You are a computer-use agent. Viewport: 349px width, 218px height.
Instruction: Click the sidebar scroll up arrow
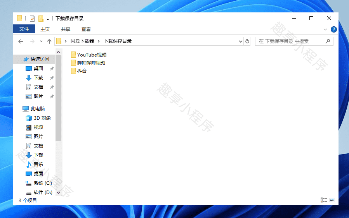[58, 52]
